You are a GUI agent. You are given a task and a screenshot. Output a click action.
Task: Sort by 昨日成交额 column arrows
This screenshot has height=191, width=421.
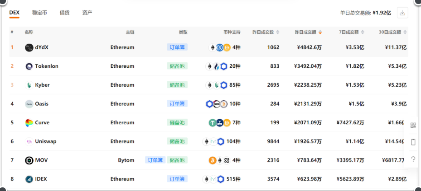[320, 33]
